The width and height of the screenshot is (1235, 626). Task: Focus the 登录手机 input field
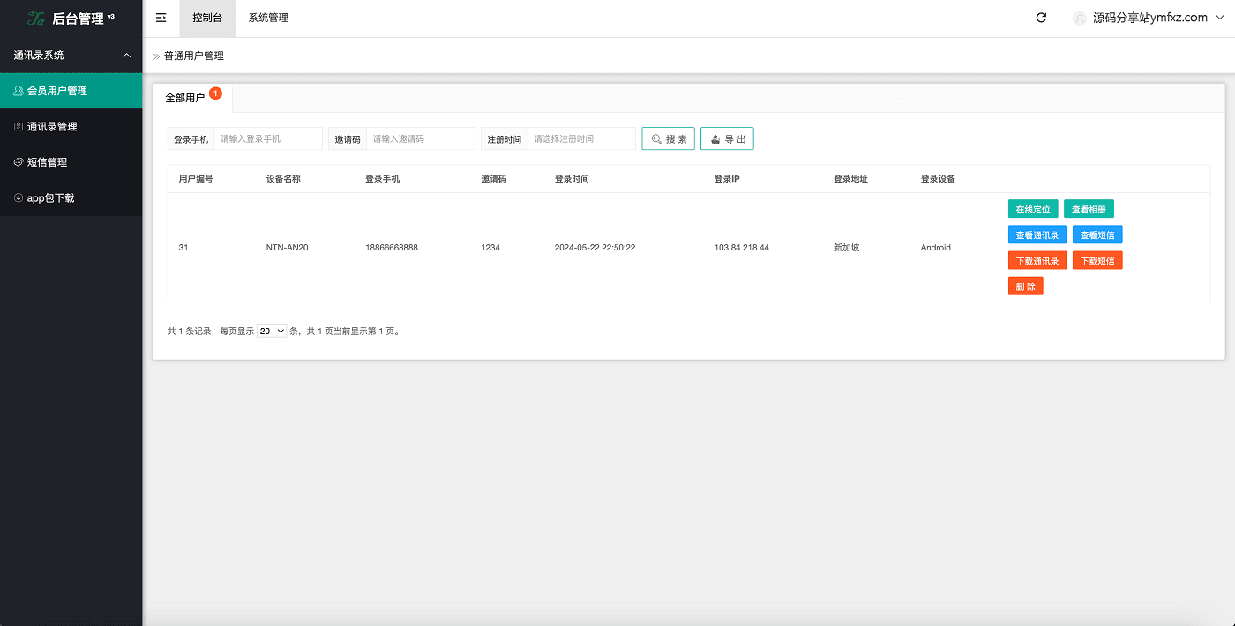[268, 138]
